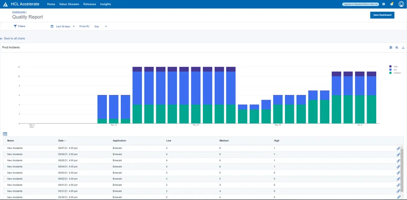Click the table view icon below chart
The height and width of the screenshot is (200, 407).
click(x=5, y=134)
